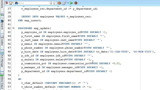Viewport: 160px width, 90px height.
Task: Click INSERT keyword on line 39
Action: pos(26,16)
